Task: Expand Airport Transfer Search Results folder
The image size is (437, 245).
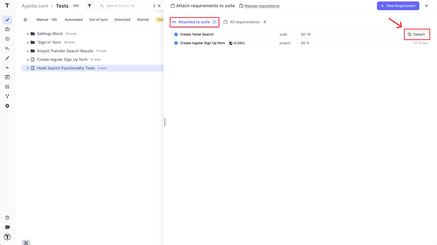Action: 28,51
